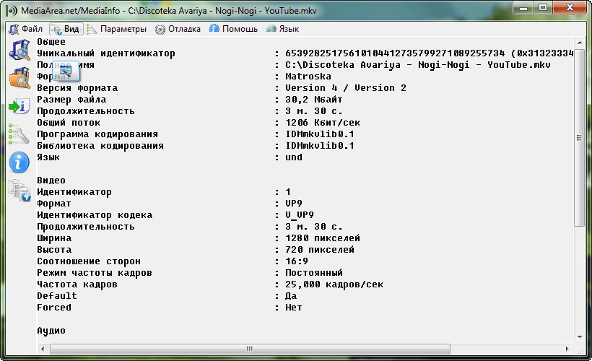592x361 pixels.
Task: Click the vertical scrollbar thumb
Action: 579,137
